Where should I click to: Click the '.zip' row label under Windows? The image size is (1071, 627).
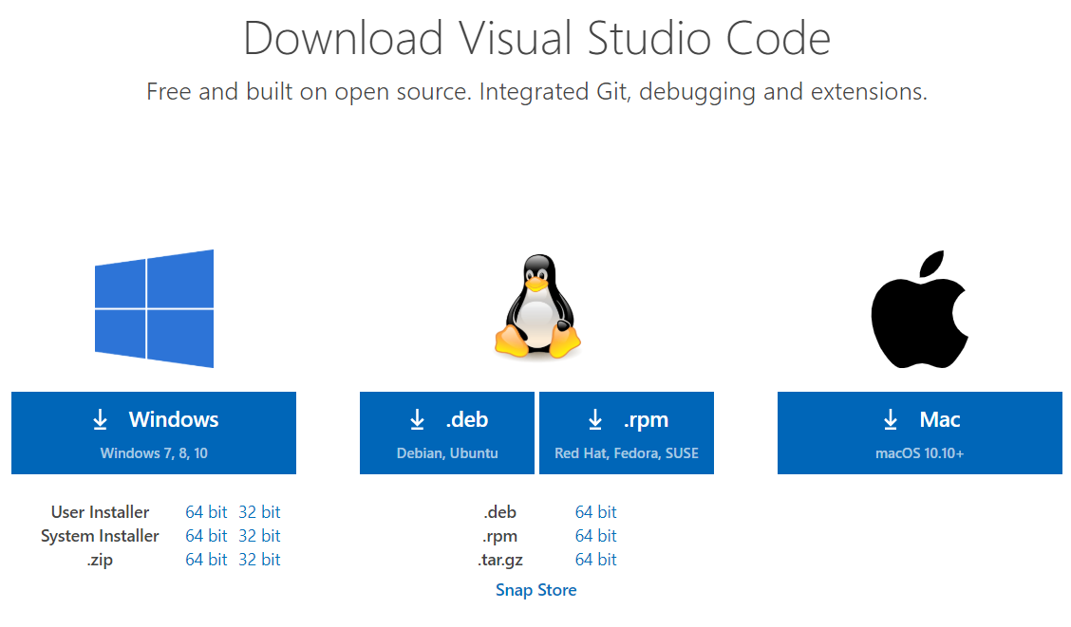[100, 561]
